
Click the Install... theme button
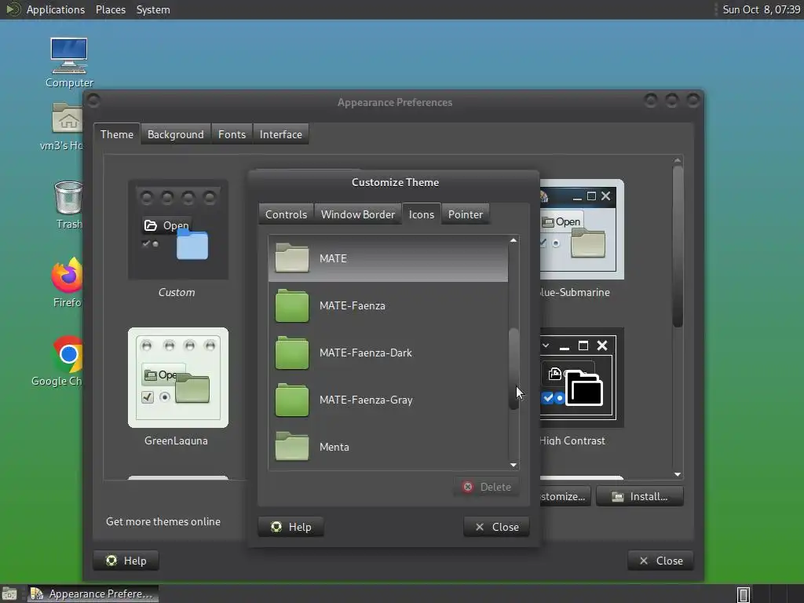coord(639,496)
